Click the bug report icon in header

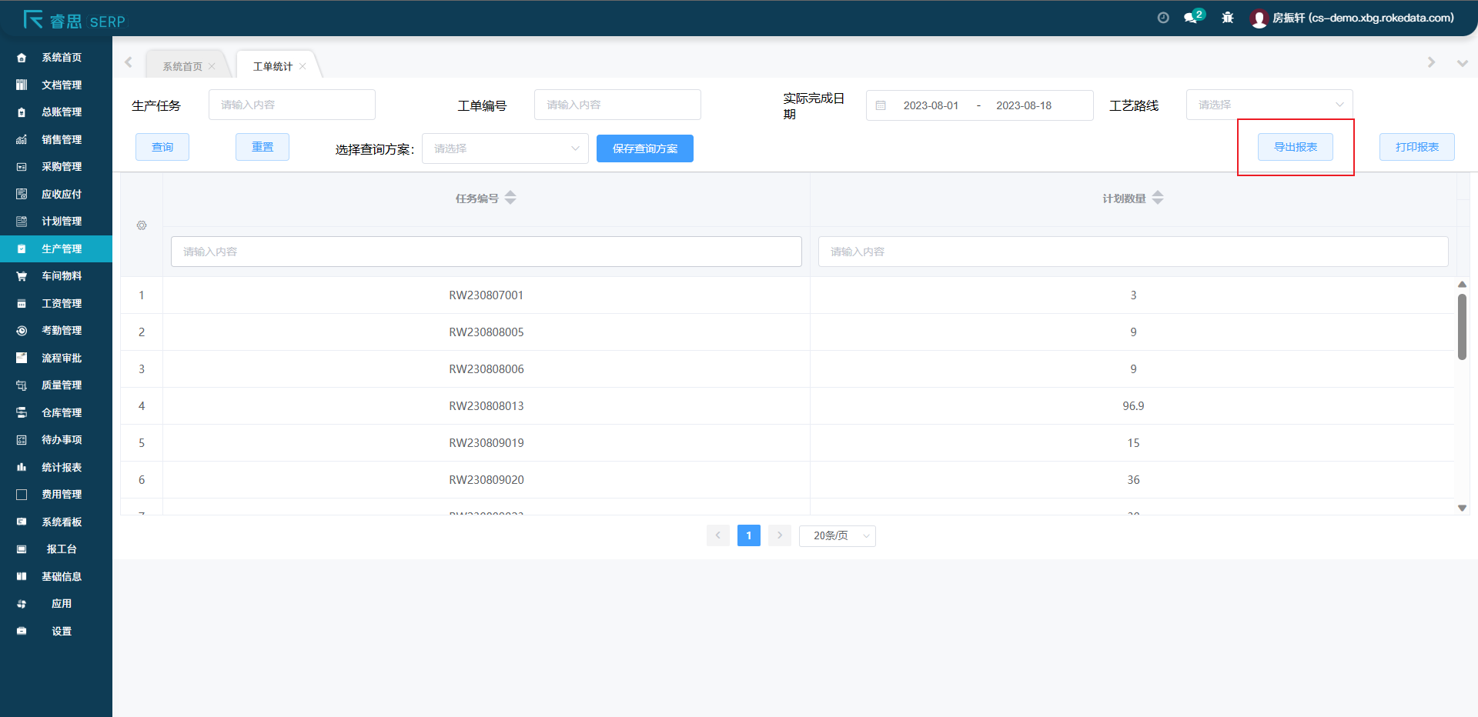point(1228,18)
